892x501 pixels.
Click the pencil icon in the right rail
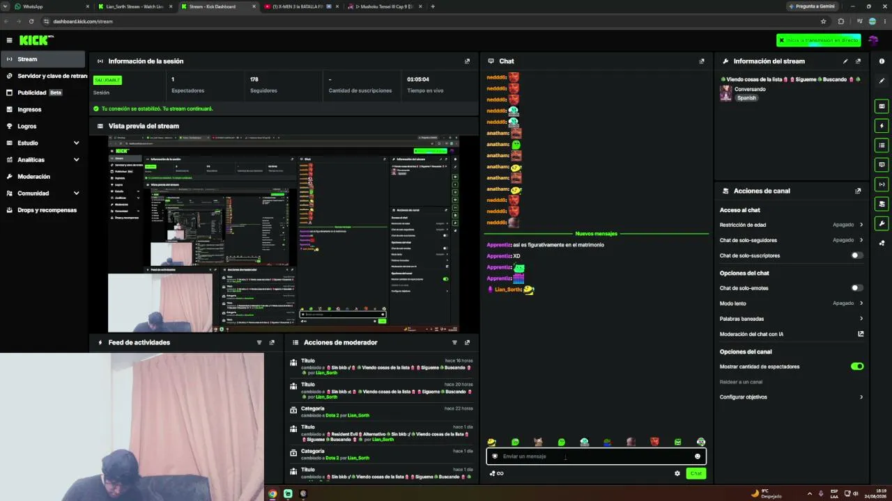[x=882, y=81]
